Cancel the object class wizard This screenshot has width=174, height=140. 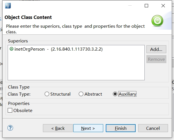coord(153,128)
